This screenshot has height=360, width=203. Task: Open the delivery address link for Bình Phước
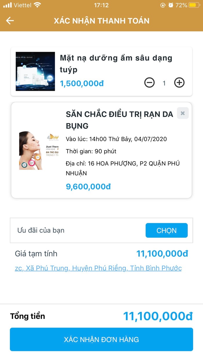(99, 268)
